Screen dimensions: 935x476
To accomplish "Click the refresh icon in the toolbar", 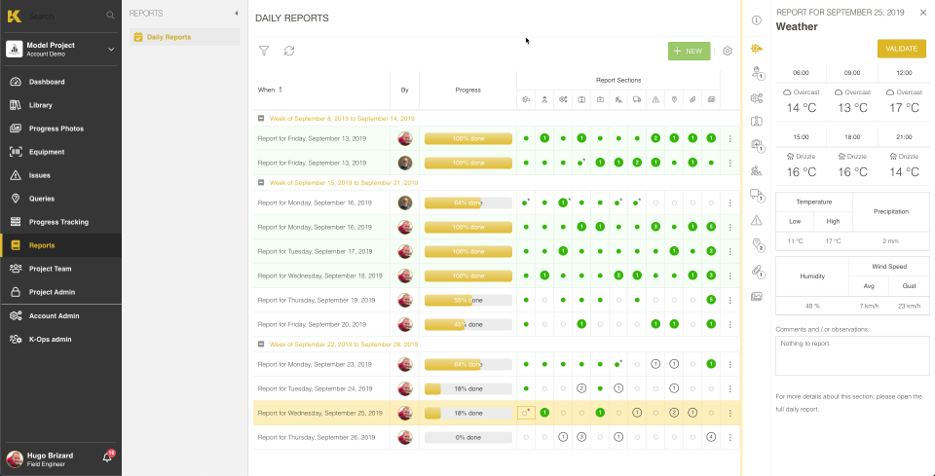I will [289, 51].
